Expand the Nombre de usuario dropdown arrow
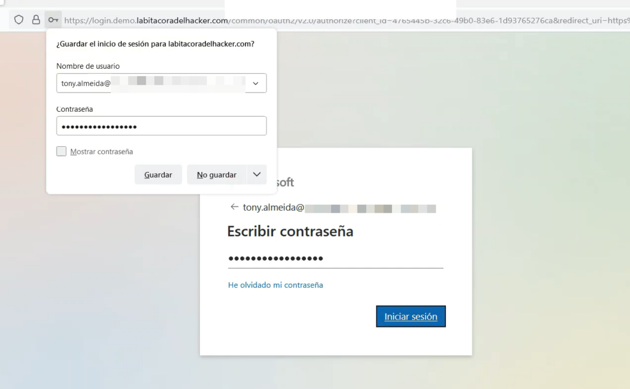The height and width of the screenshot is (389, 630). click(255, 84)
